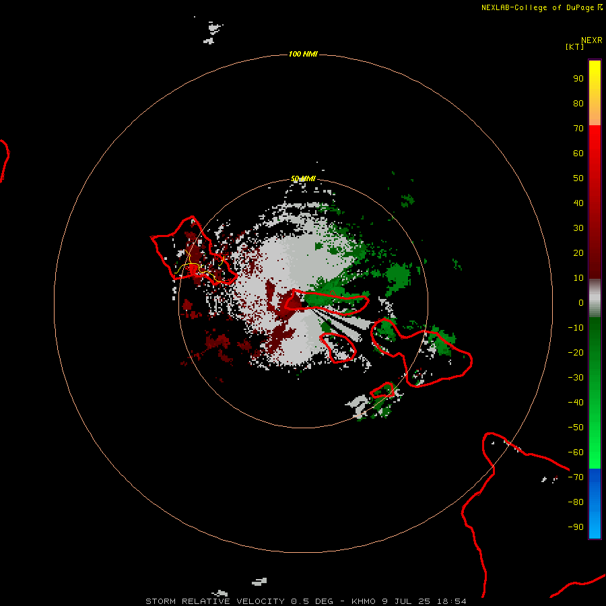606x606 pixels.
Task: Click the positive 50 scale value
Action: coord(578,178)
